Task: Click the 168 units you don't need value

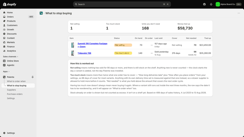Action: coord(145,28)
